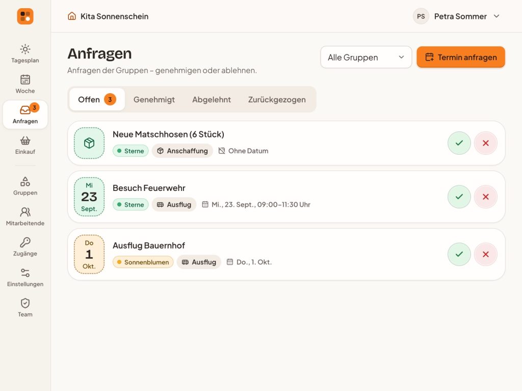Click the orange app logo icon
Image resolution: width=522 pixels, height=391 pixels.
[x=25, y=16]
